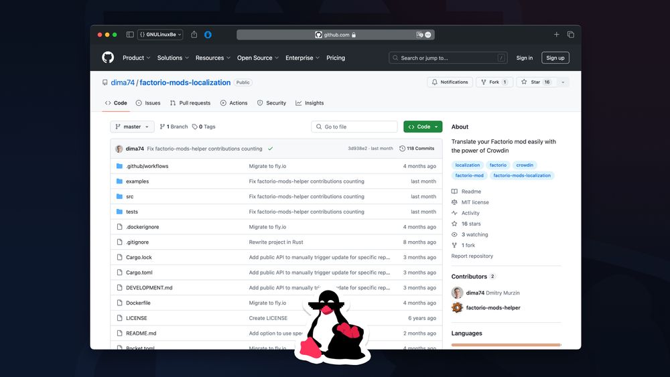
Task: Expand the Resources menu
Action: coord(213,58)
